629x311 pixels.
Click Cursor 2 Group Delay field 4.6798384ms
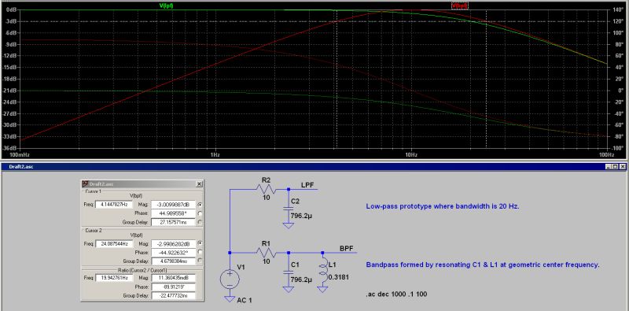click(x=173, y=261)
